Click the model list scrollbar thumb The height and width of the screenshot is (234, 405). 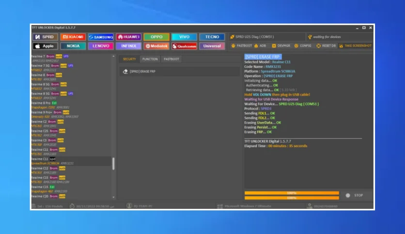click(x=113, y=163)
